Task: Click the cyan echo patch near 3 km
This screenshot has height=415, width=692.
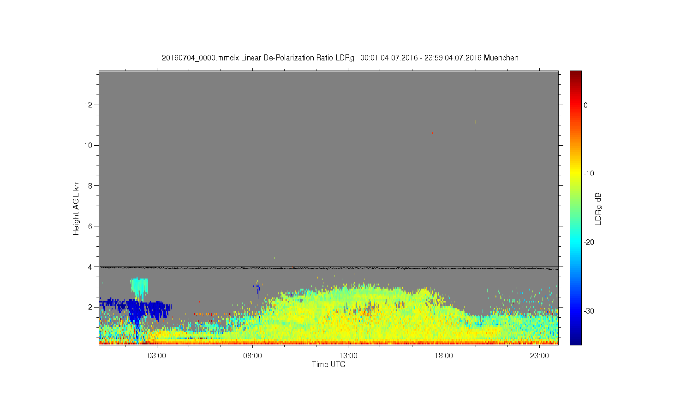Action: [x=139, y=289]
